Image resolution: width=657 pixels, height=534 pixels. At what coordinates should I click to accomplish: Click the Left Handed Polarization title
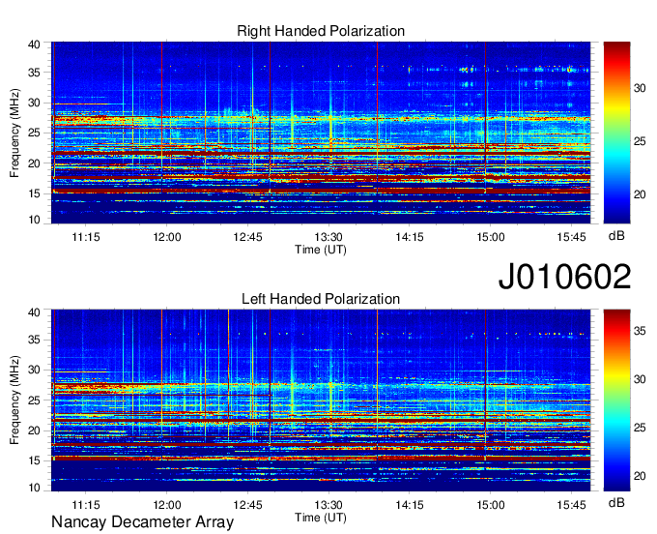click(321, 299)
